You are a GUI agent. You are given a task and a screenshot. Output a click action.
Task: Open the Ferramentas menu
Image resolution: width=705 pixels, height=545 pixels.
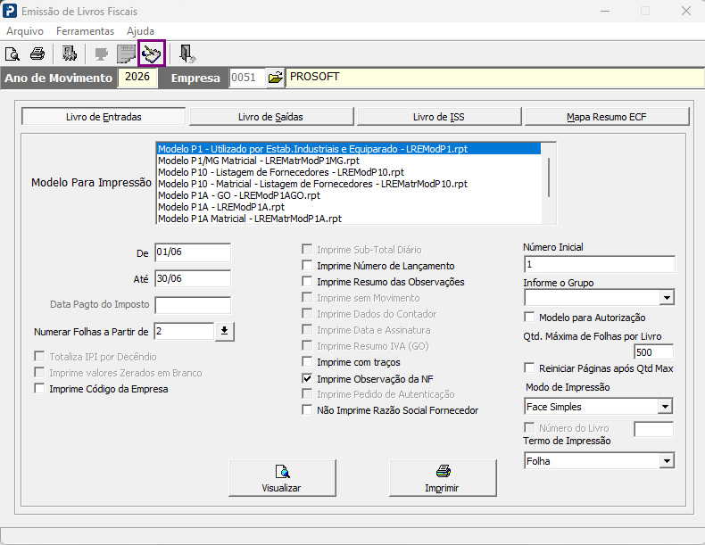point(85,31)
